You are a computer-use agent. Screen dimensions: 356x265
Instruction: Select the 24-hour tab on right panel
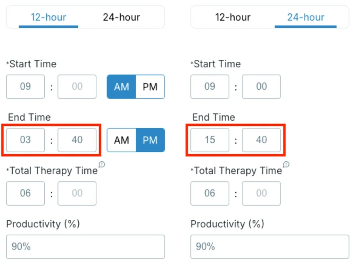(305, 17)
